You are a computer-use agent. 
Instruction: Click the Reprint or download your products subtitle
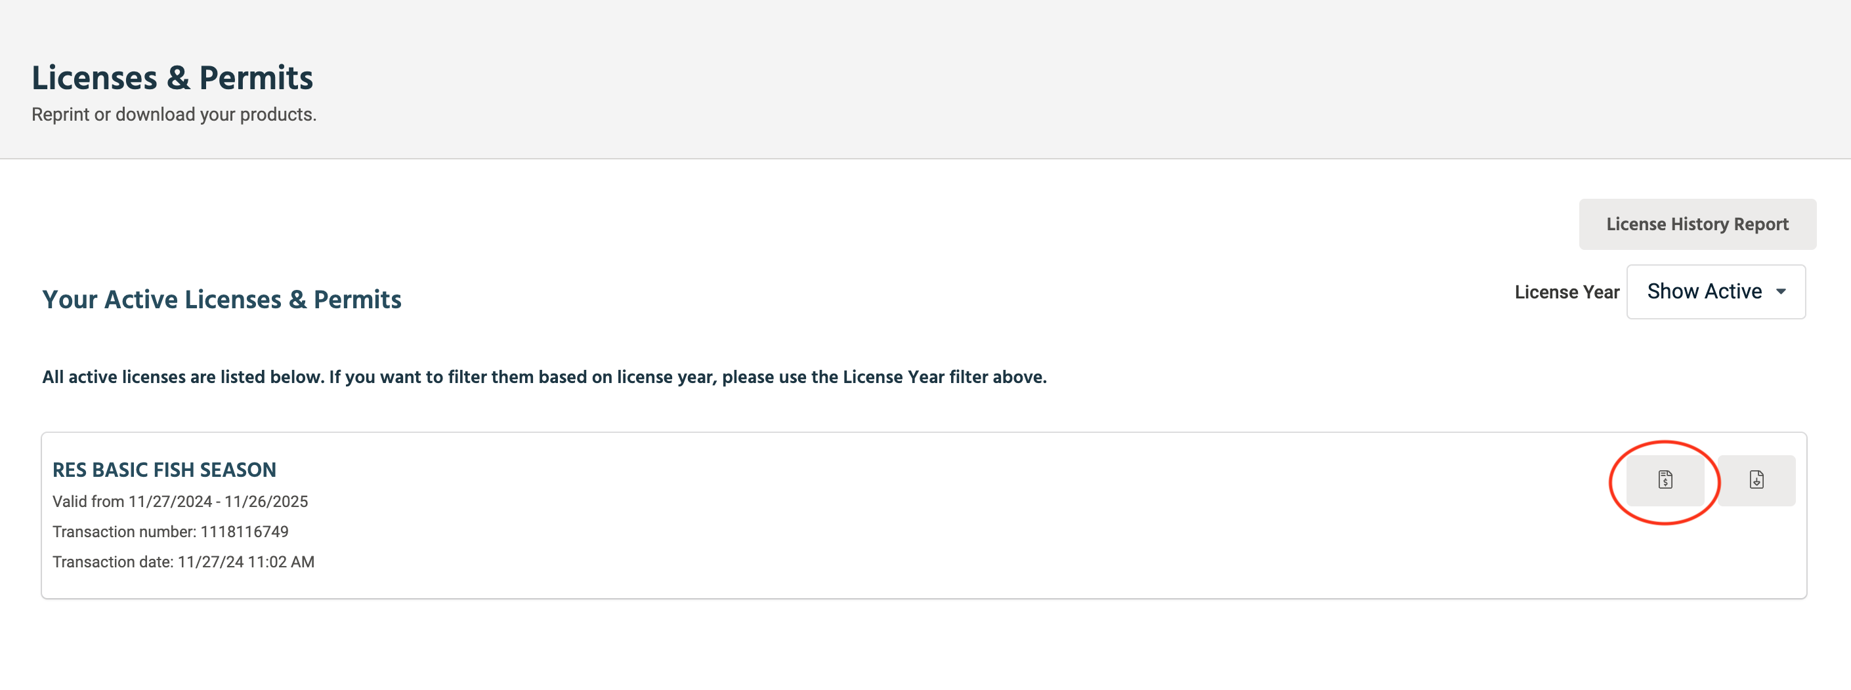[174, 115]
